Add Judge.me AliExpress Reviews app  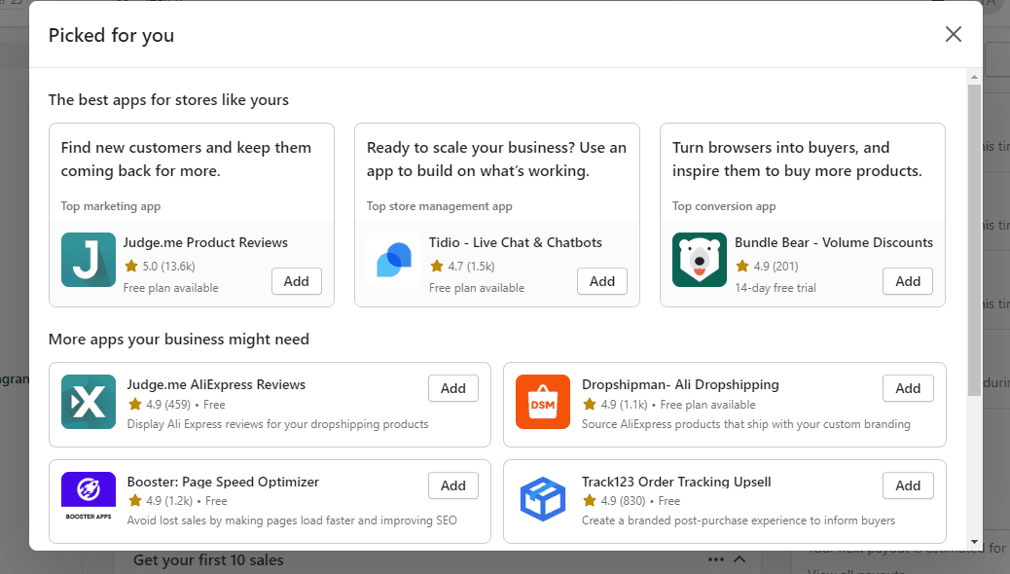pos(453,388)
